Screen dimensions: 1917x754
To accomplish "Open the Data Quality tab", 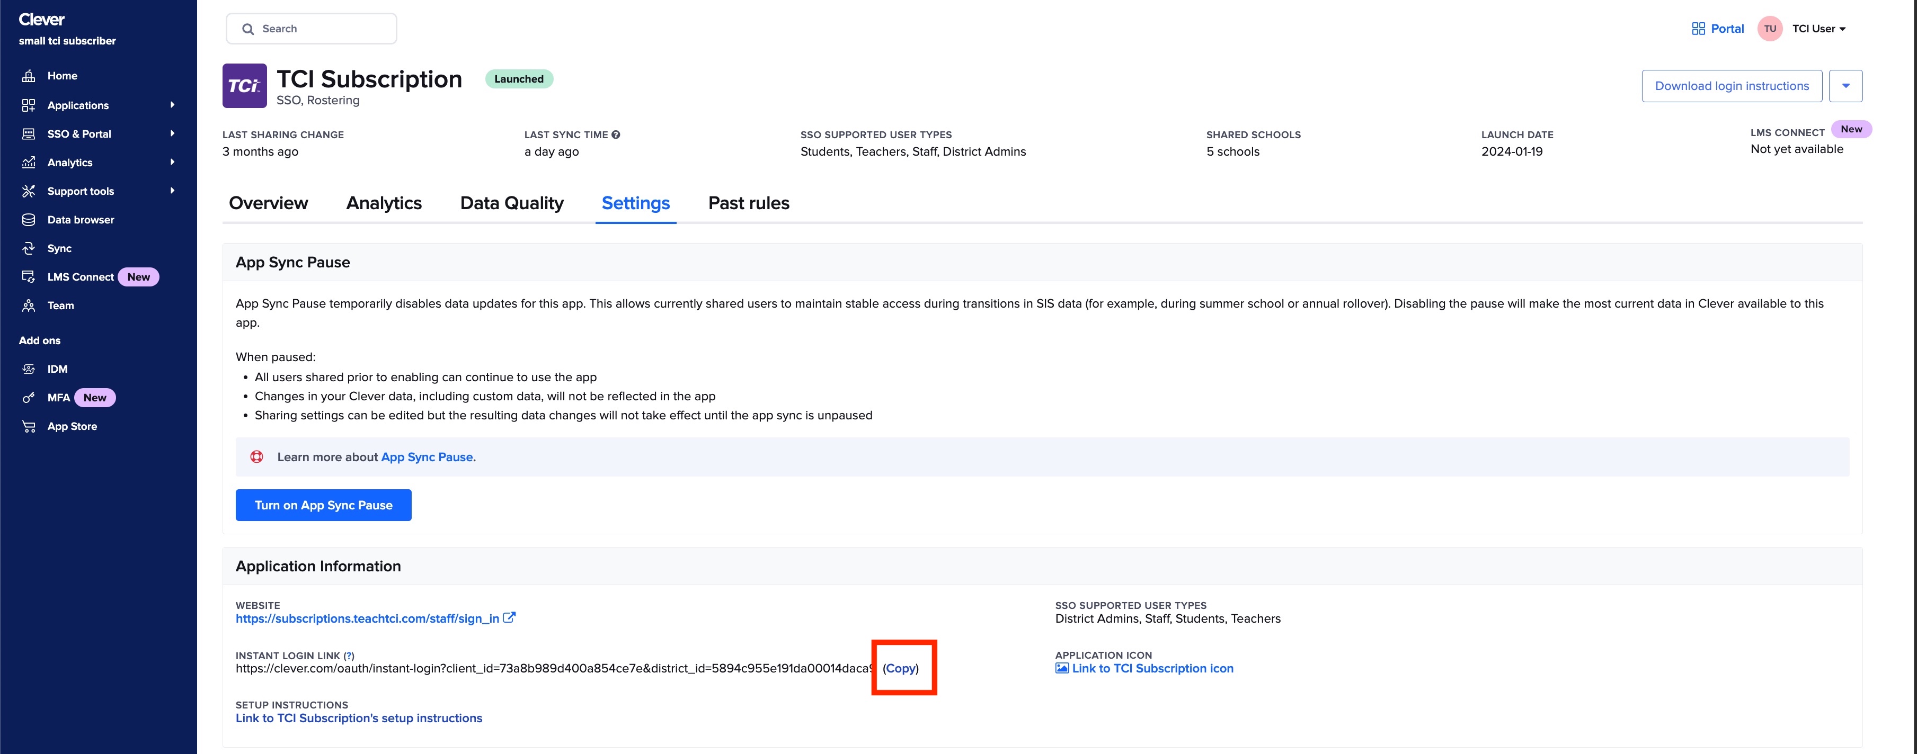I will click(512, 203).
